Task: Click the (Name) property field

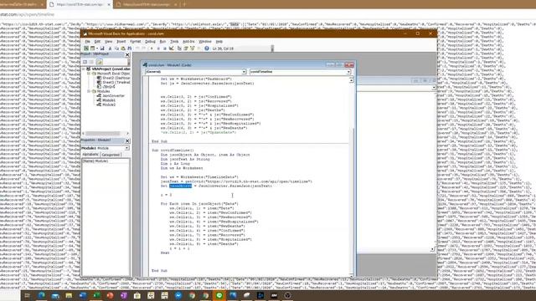Action: coord(106,161)
